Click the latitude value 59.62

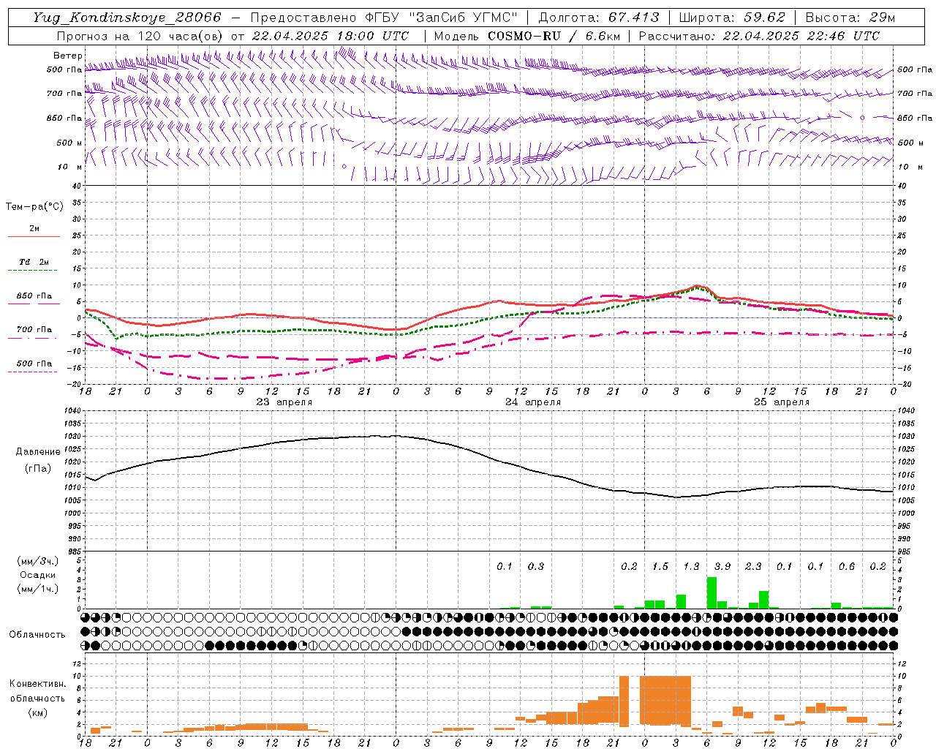764,18
